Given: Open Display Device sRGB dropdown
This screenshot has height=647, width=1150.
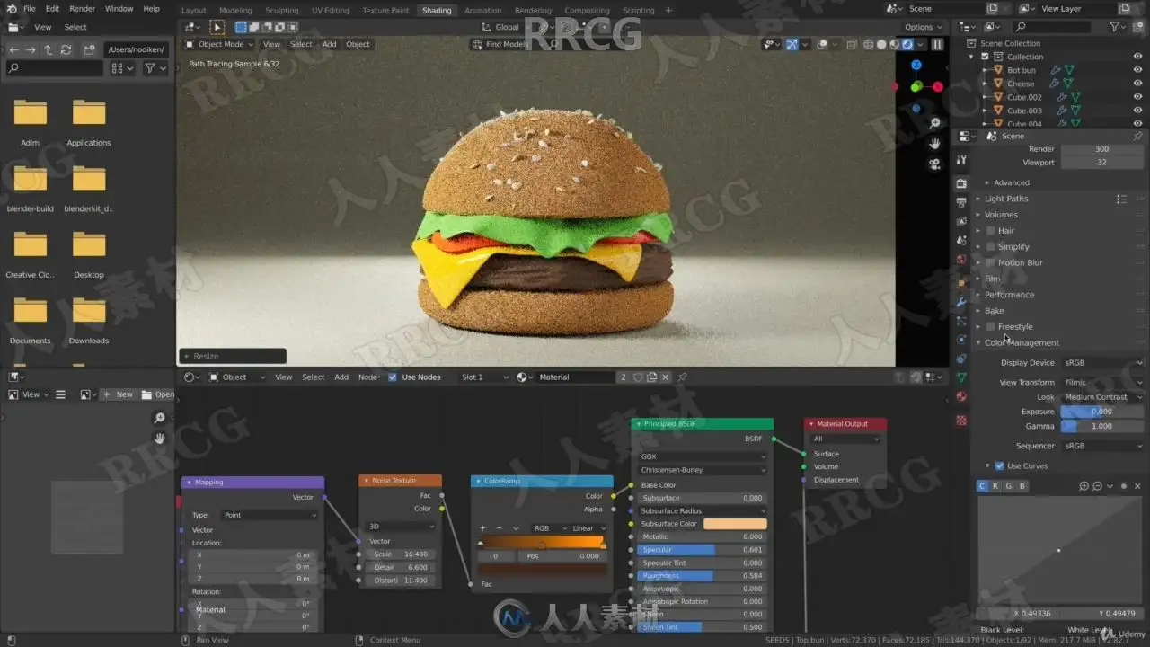Looking at the screenshot, I should pos(1102,363).
